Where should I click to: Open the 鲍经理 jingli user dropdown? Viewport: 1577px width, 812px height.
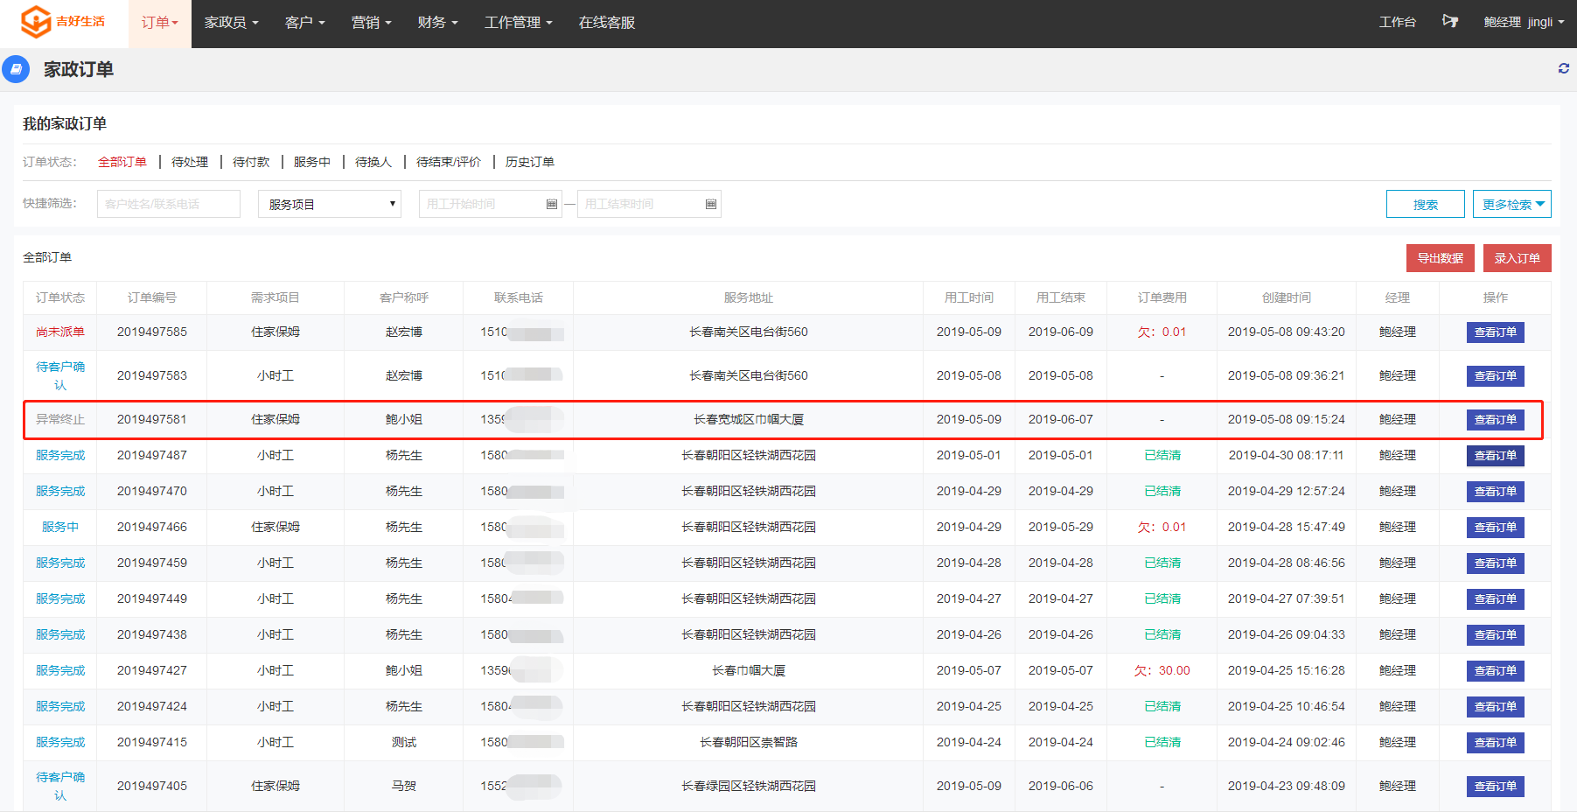coord(1525,22)
